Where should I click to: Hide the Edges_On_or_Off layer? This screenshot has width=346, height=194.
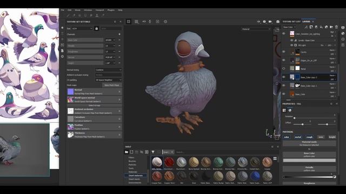coord(284,60)
